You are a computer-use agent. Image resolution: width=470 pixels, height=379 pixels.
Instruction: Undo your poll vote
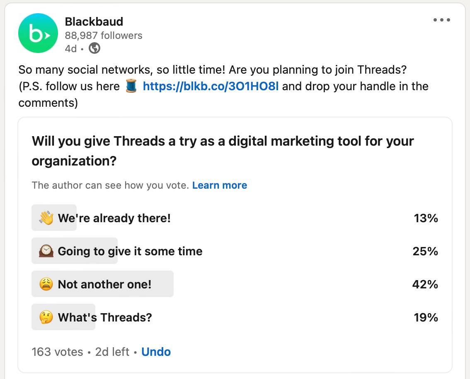[x=156, y=352]
